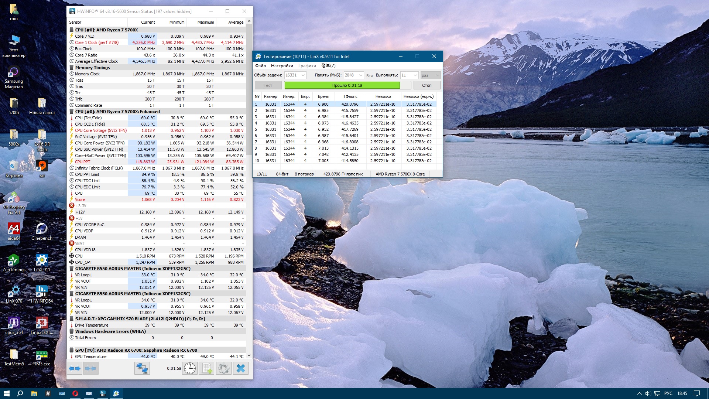Click HWiNFO collapse window arrows icon
Screen dimensions: 709x399
tap(90, 368)
